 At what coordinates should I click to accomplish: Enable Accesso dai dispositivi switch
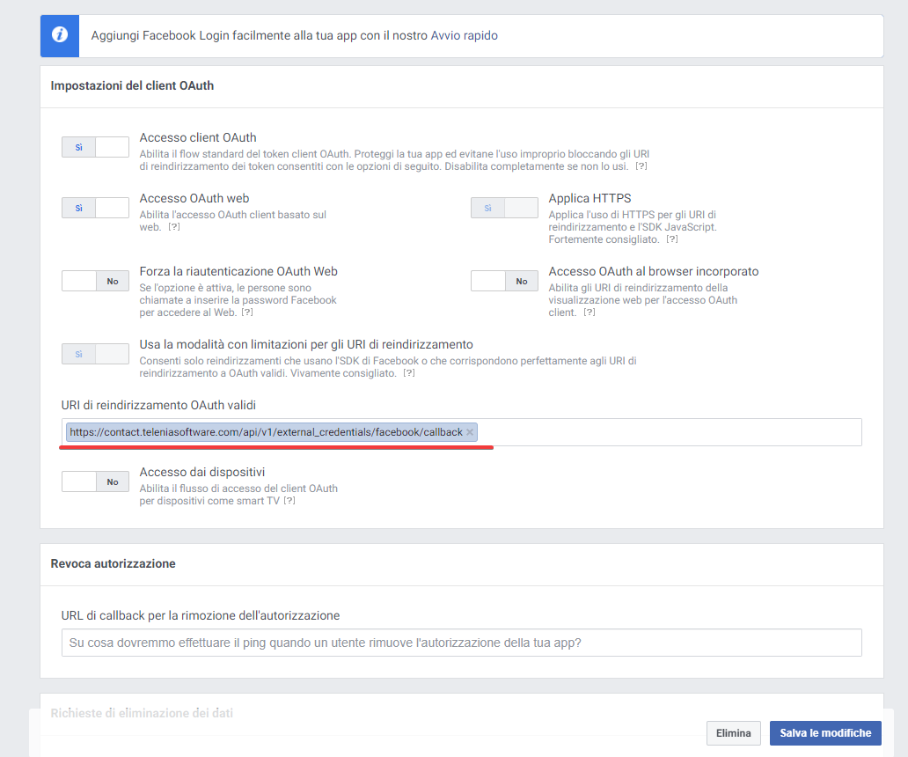click(x=96, y=481)
